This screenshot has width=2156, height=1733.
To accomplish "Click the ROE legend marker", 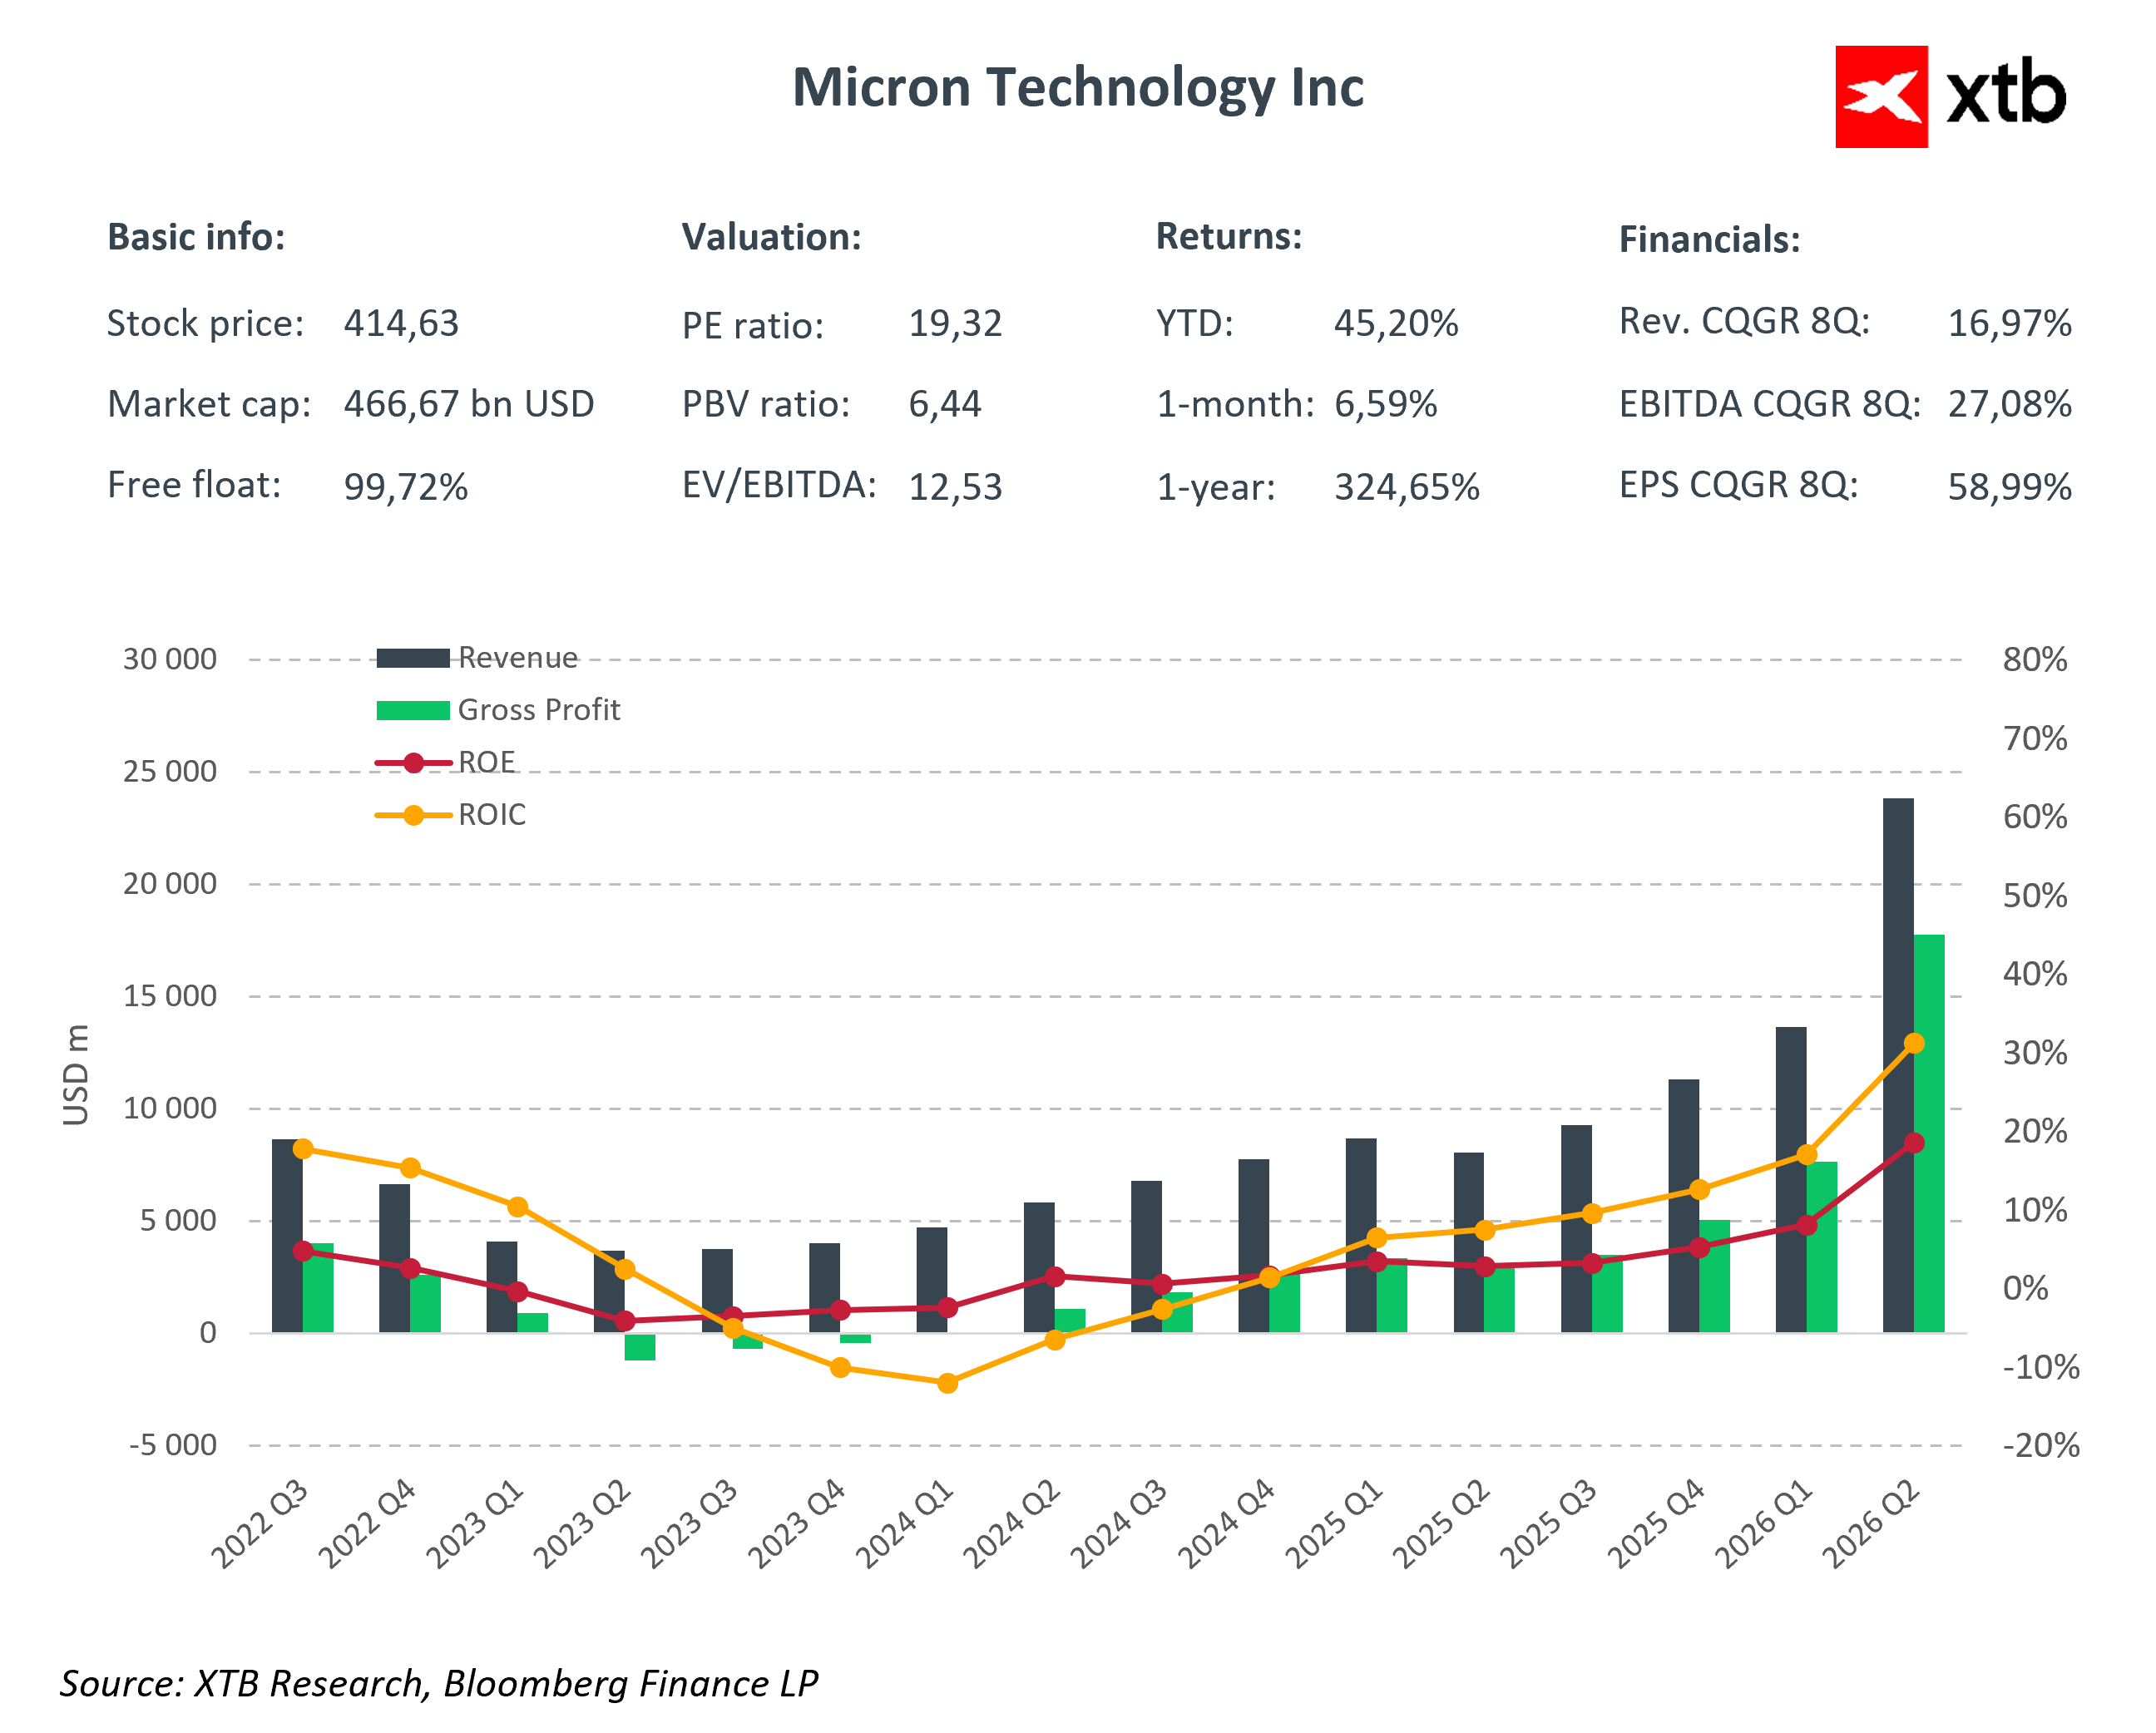I will (x=413, y=763).
